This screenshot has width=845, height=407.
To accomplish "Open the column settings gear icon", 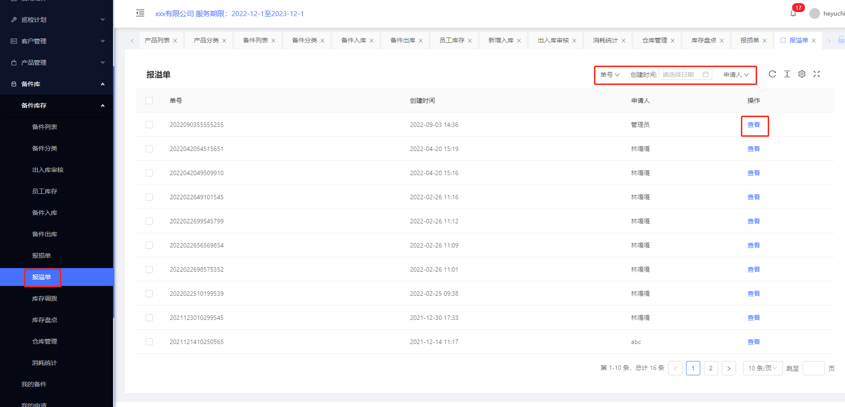I will coord(802,74).
